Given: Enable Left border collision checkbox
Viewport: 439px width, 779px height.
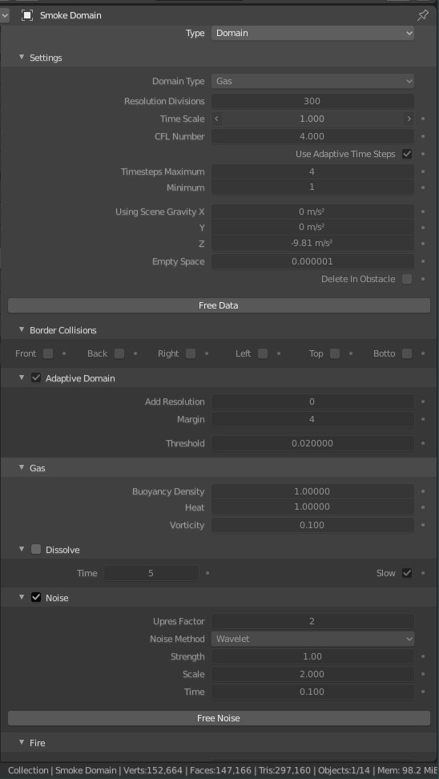Looking at the screenshot, I should click(263, 353).
